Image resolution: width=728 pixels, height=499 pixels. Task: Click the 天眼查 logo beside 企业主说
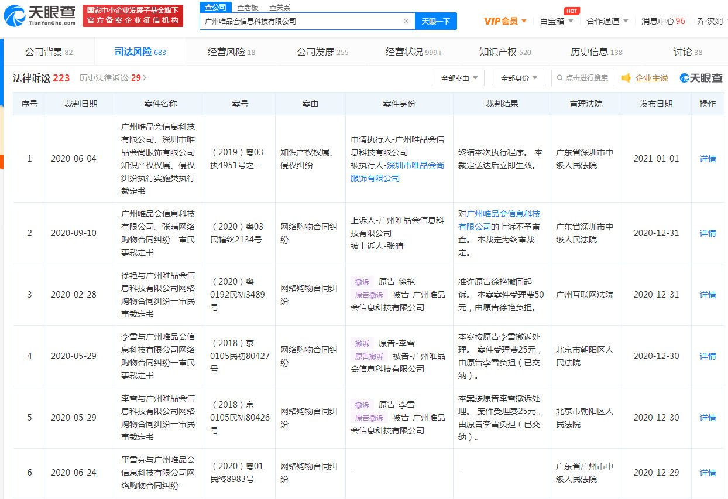tap(701, 78)
